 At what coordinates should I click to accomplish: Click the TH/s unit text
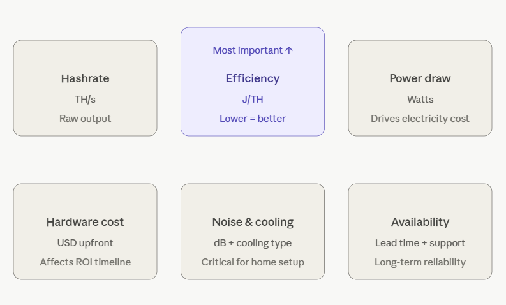(86, 100)
